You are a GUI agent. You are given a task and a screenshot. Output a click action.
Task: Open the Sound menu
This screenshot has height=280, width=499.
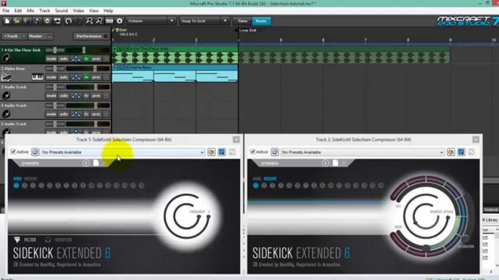point(61,10)
